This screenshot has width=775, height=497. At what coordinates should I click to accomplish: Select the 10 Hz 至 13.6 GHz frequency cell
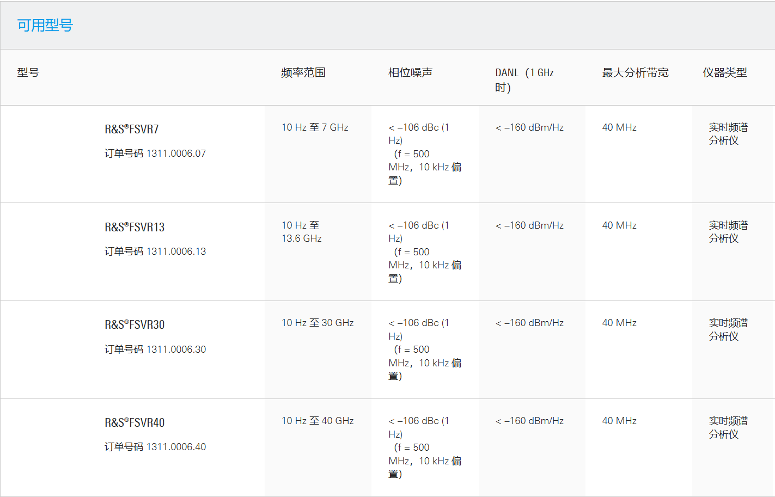pos(301,232)
